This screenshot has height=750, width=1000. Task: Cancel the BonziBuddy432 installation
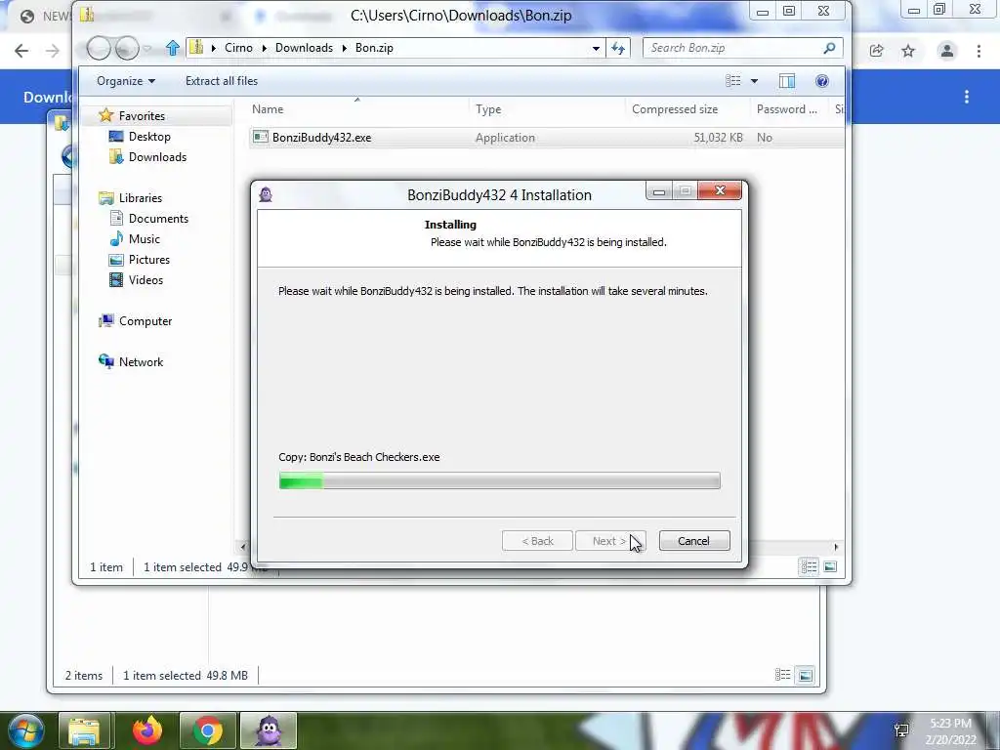pos(694,541)
